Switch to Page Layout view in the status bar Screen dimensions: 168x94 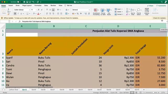tap(136, 92)
